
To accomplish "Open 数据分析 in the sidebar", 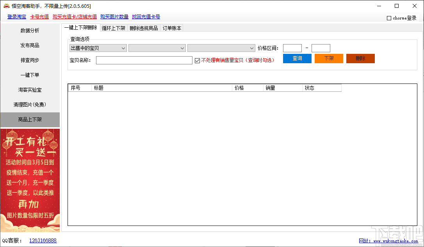I will coord(30,30).
